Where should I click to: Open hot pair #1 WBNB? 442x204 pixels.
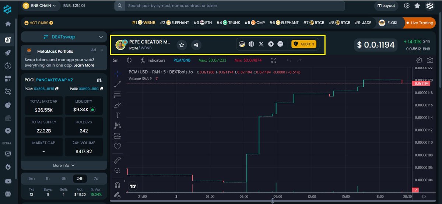pyautogui.click(x=144, y=23)
